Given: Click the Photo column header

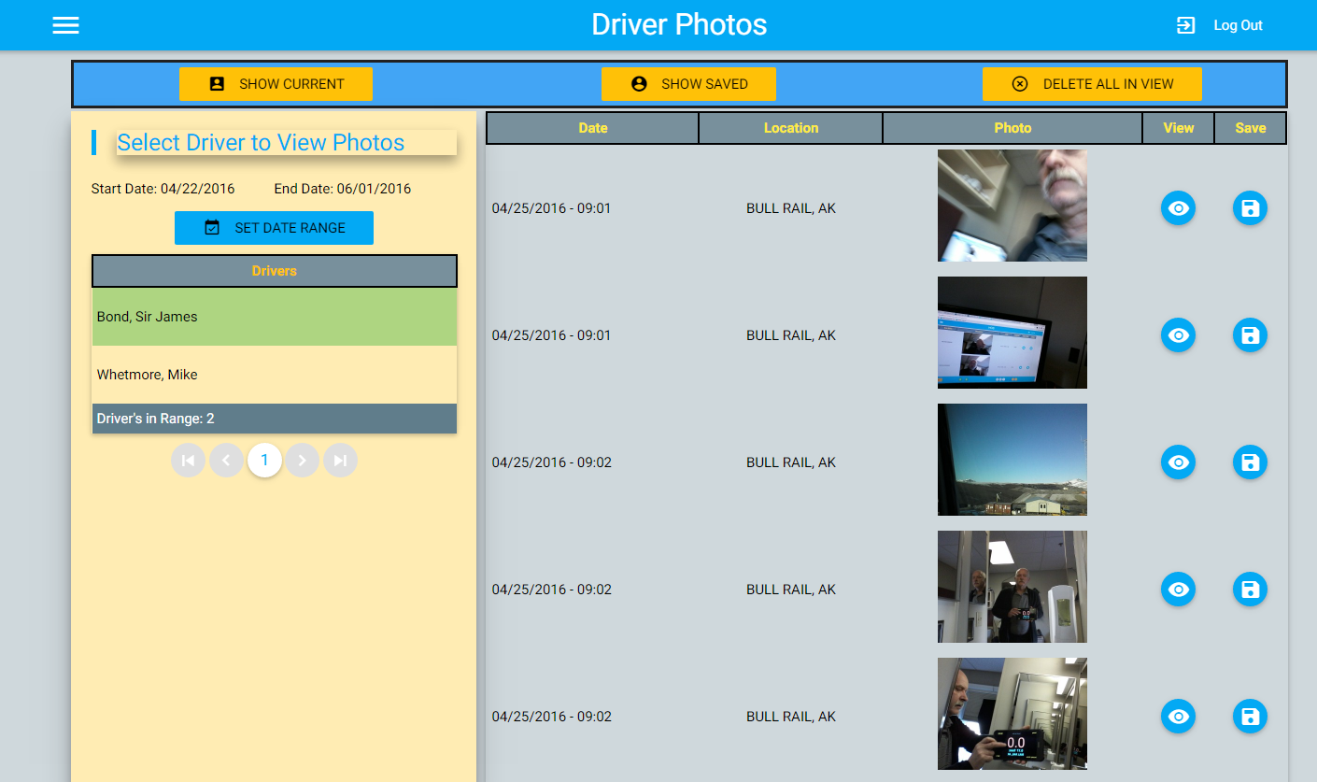Looking at the screenshot, I should (1013, 128).
